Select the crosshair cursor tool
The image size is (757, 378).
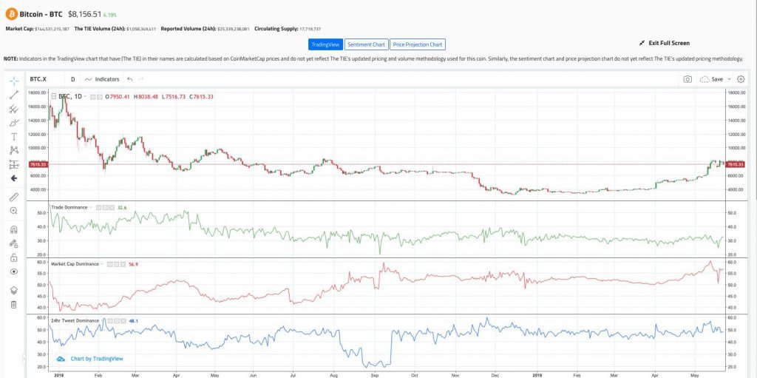point(13,80)
